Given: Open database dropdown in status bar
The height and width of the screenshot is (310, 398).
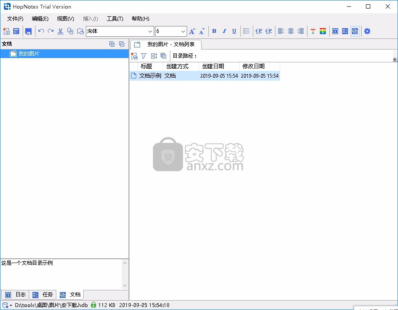Looking at the screenshot, I should (7, 305).
